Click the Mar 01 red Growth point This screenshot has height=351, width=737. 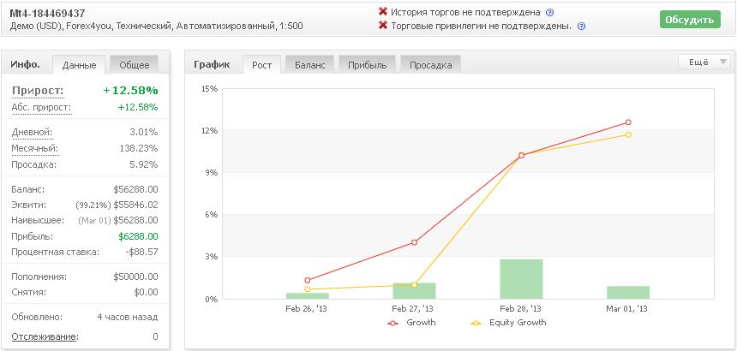coord(628,122)
